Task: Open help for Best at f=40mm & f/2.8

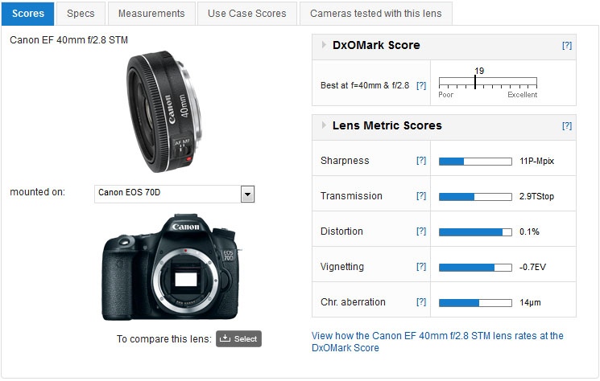Action: (x=421, y=85)
